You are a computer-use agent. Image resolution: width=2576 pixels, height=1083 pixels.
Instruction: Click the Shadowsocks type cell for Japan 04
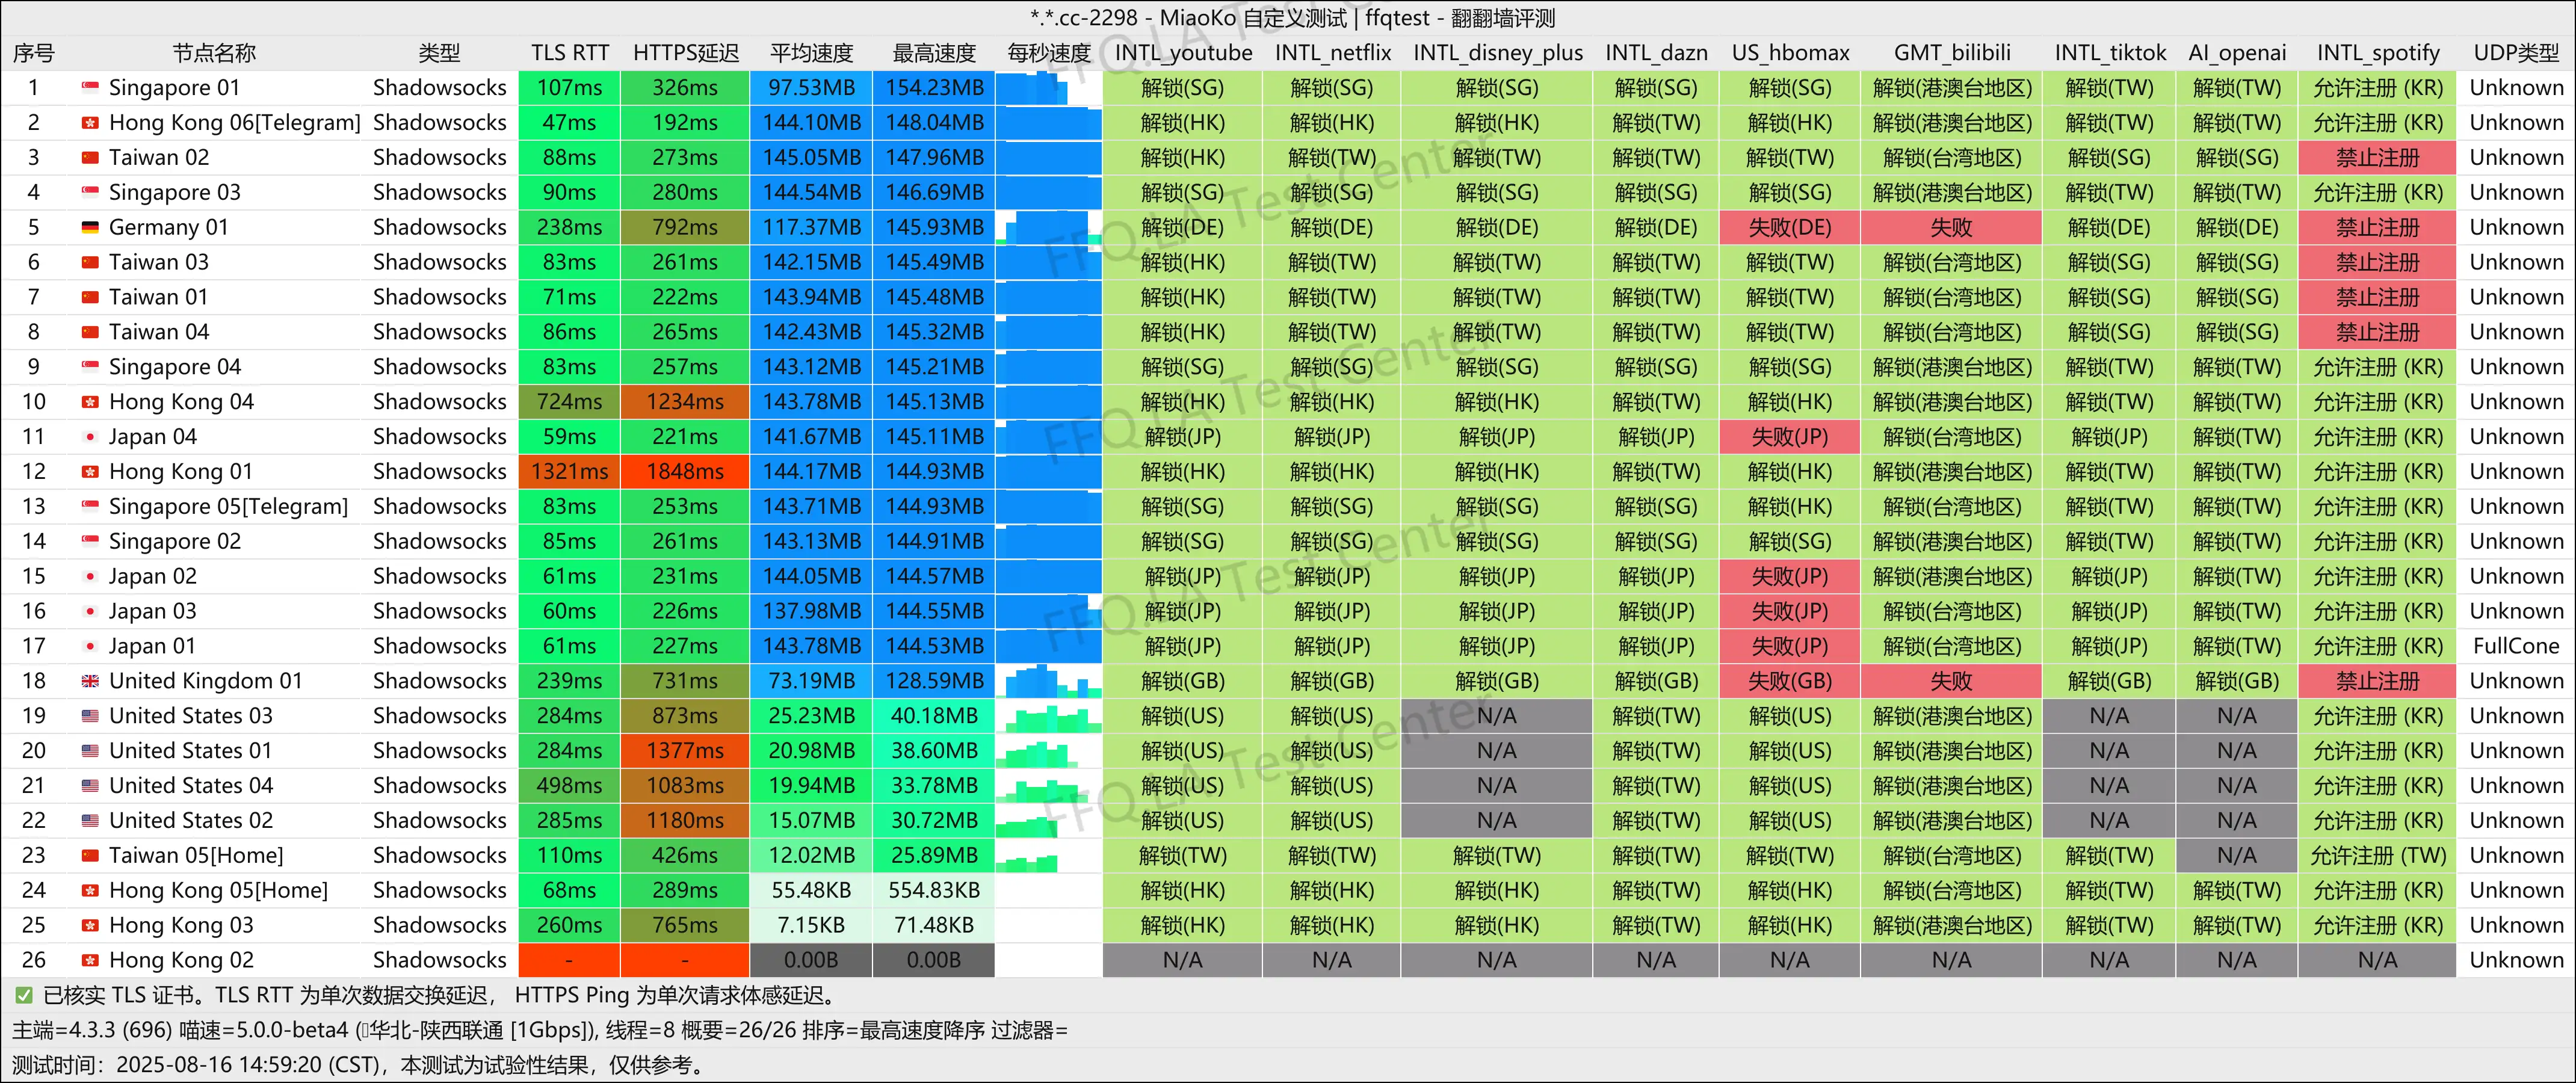point(440,437)
